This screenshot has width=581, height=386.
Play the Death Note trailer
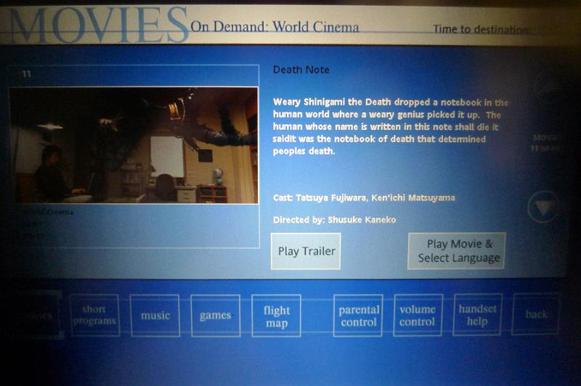[306, 251]
